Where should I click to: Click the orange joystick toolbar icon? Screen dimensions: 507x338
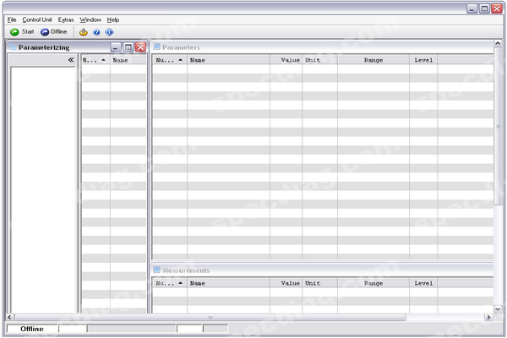point(84,32)
